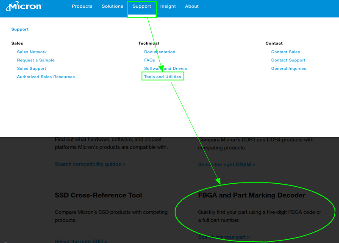
Task: Open Contact Support link
Action: click(288, 60)
